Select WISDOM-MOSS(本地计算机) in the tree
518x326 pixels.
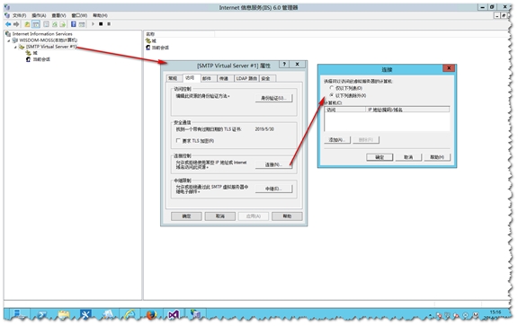click(x=49, y=40)
